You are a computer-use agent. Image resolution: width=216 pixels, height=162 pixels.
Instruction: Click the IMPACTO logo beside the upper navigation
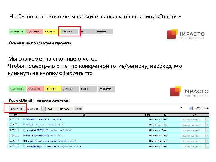click(186, 34)
